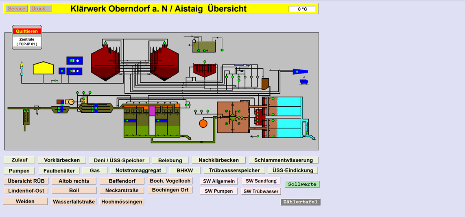Click the inlet screen chamber with green lamps

[x=60, y=109]
